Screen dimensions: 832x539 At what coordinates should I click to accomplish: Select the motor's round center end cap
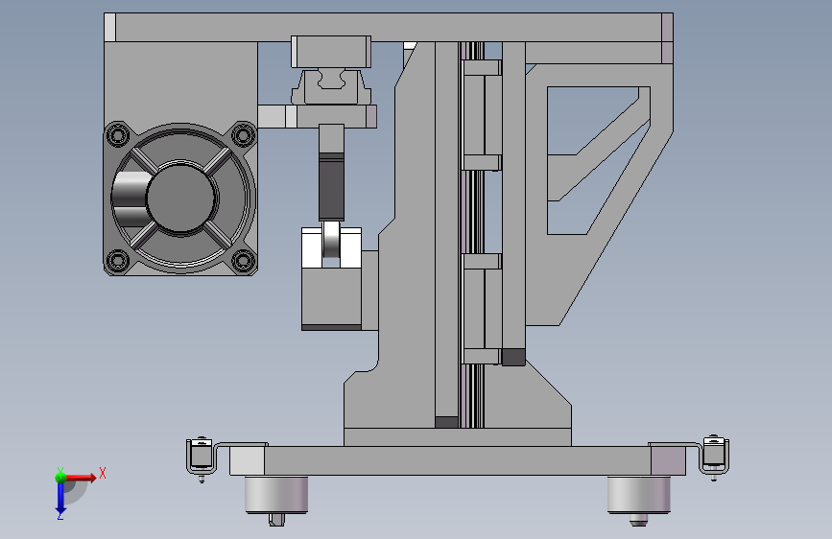coord(181,198)
